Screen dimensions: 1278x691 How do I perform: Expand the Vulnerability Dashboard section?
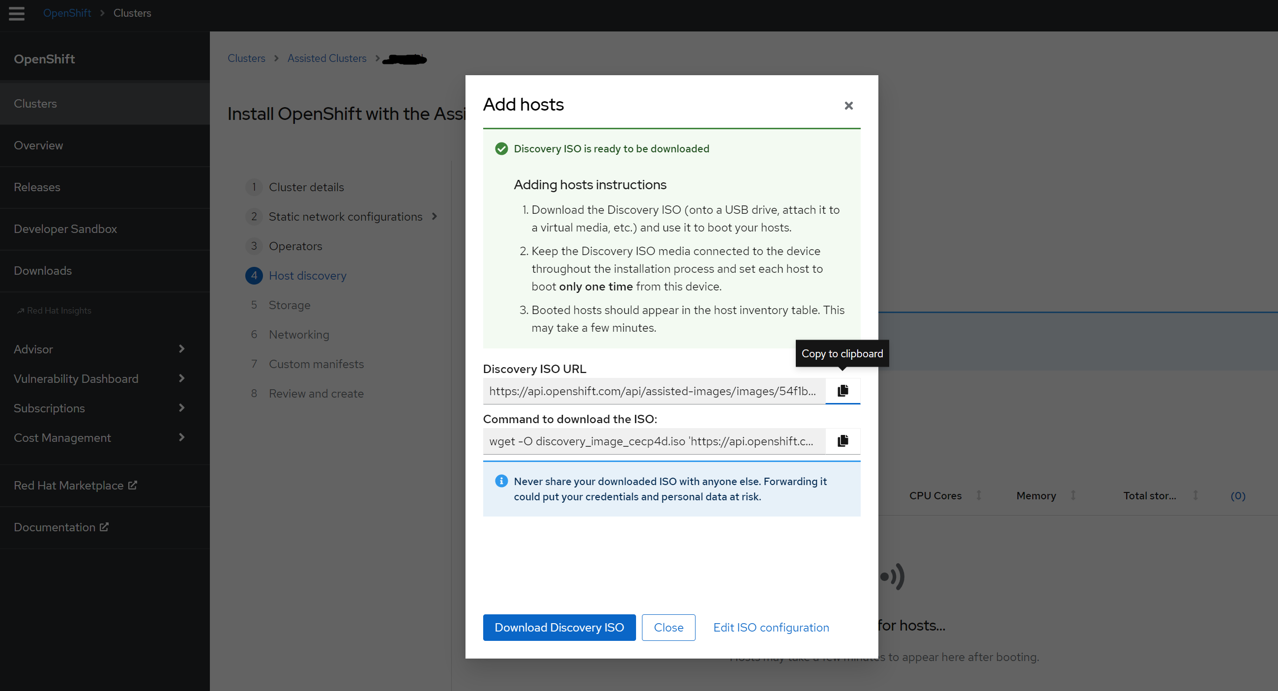[181, 378]
